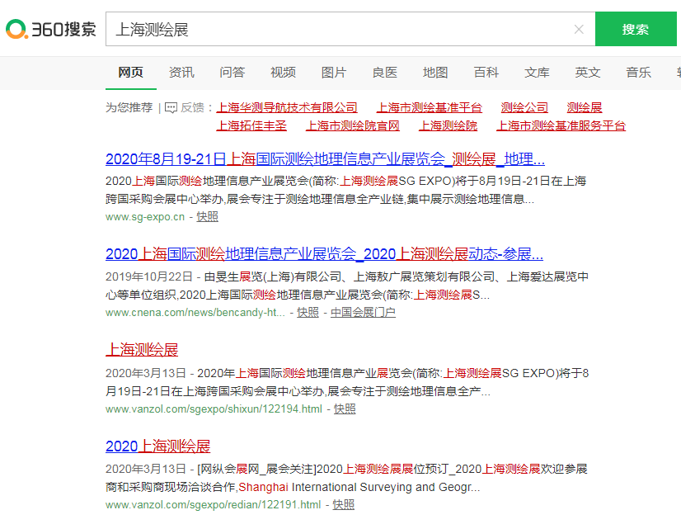Switch to the 良医 tab
Viewport: 681px width, 529px height.
pos(385,72)
